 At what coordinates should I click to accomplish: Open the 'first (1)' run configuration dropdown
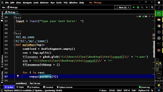click(x=123, y=7)
